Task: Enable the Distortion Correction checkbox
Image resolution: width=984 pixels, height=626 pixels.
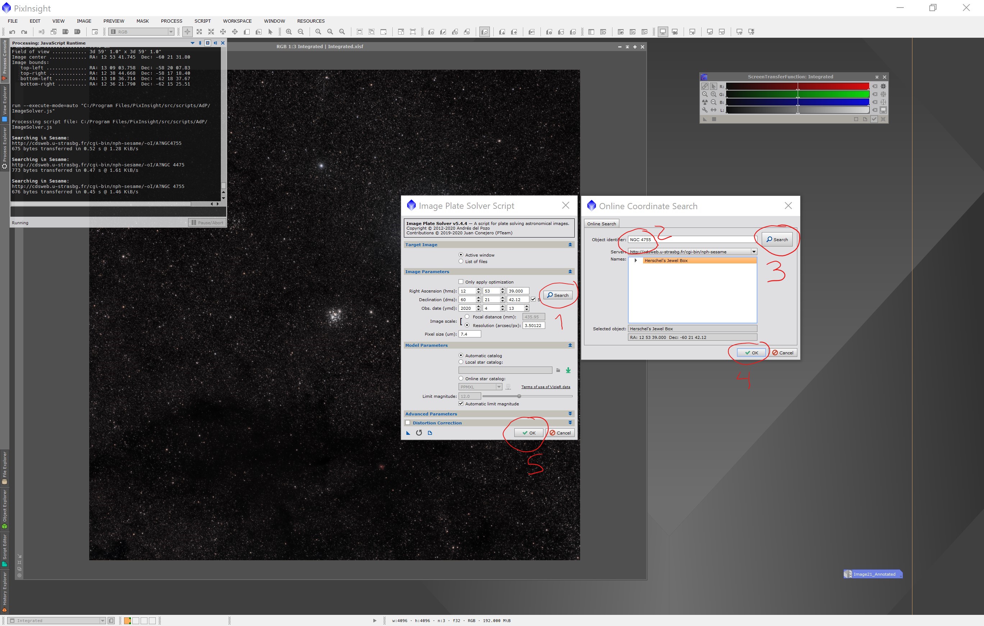Action: point(408,423)
